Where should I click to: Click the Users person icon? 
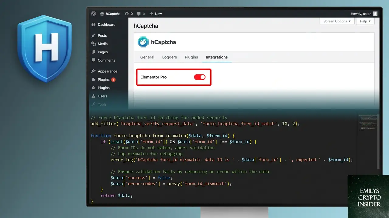(x=94, y=96)
